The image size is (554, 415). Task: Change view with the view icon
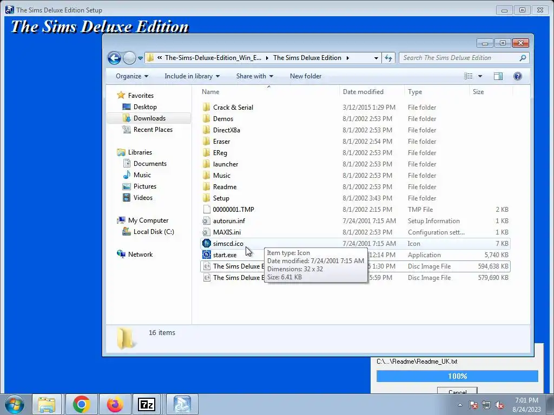[x=468, y=76]
